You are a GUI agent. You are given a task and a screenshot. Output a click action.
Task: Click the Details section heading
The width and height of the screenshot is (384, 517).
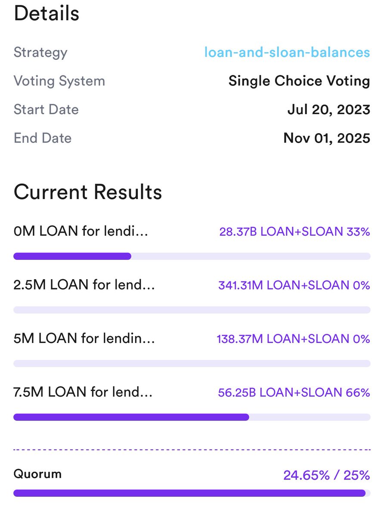coord(46,14)
